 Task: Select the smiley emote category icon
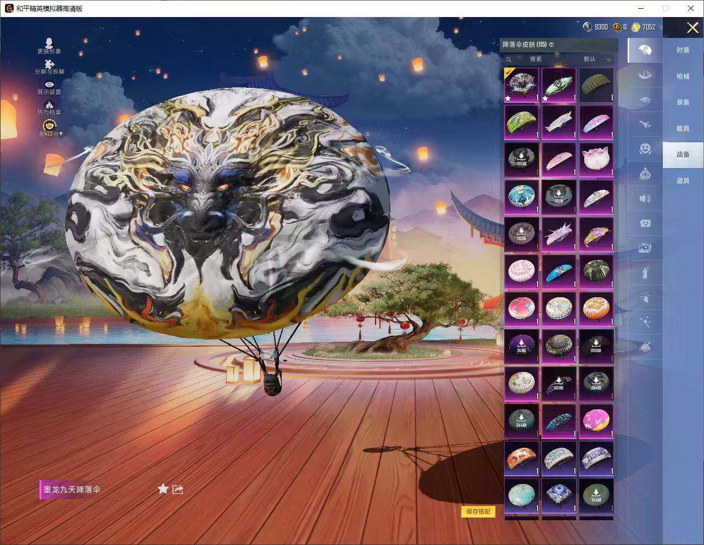tap(645, 149)
